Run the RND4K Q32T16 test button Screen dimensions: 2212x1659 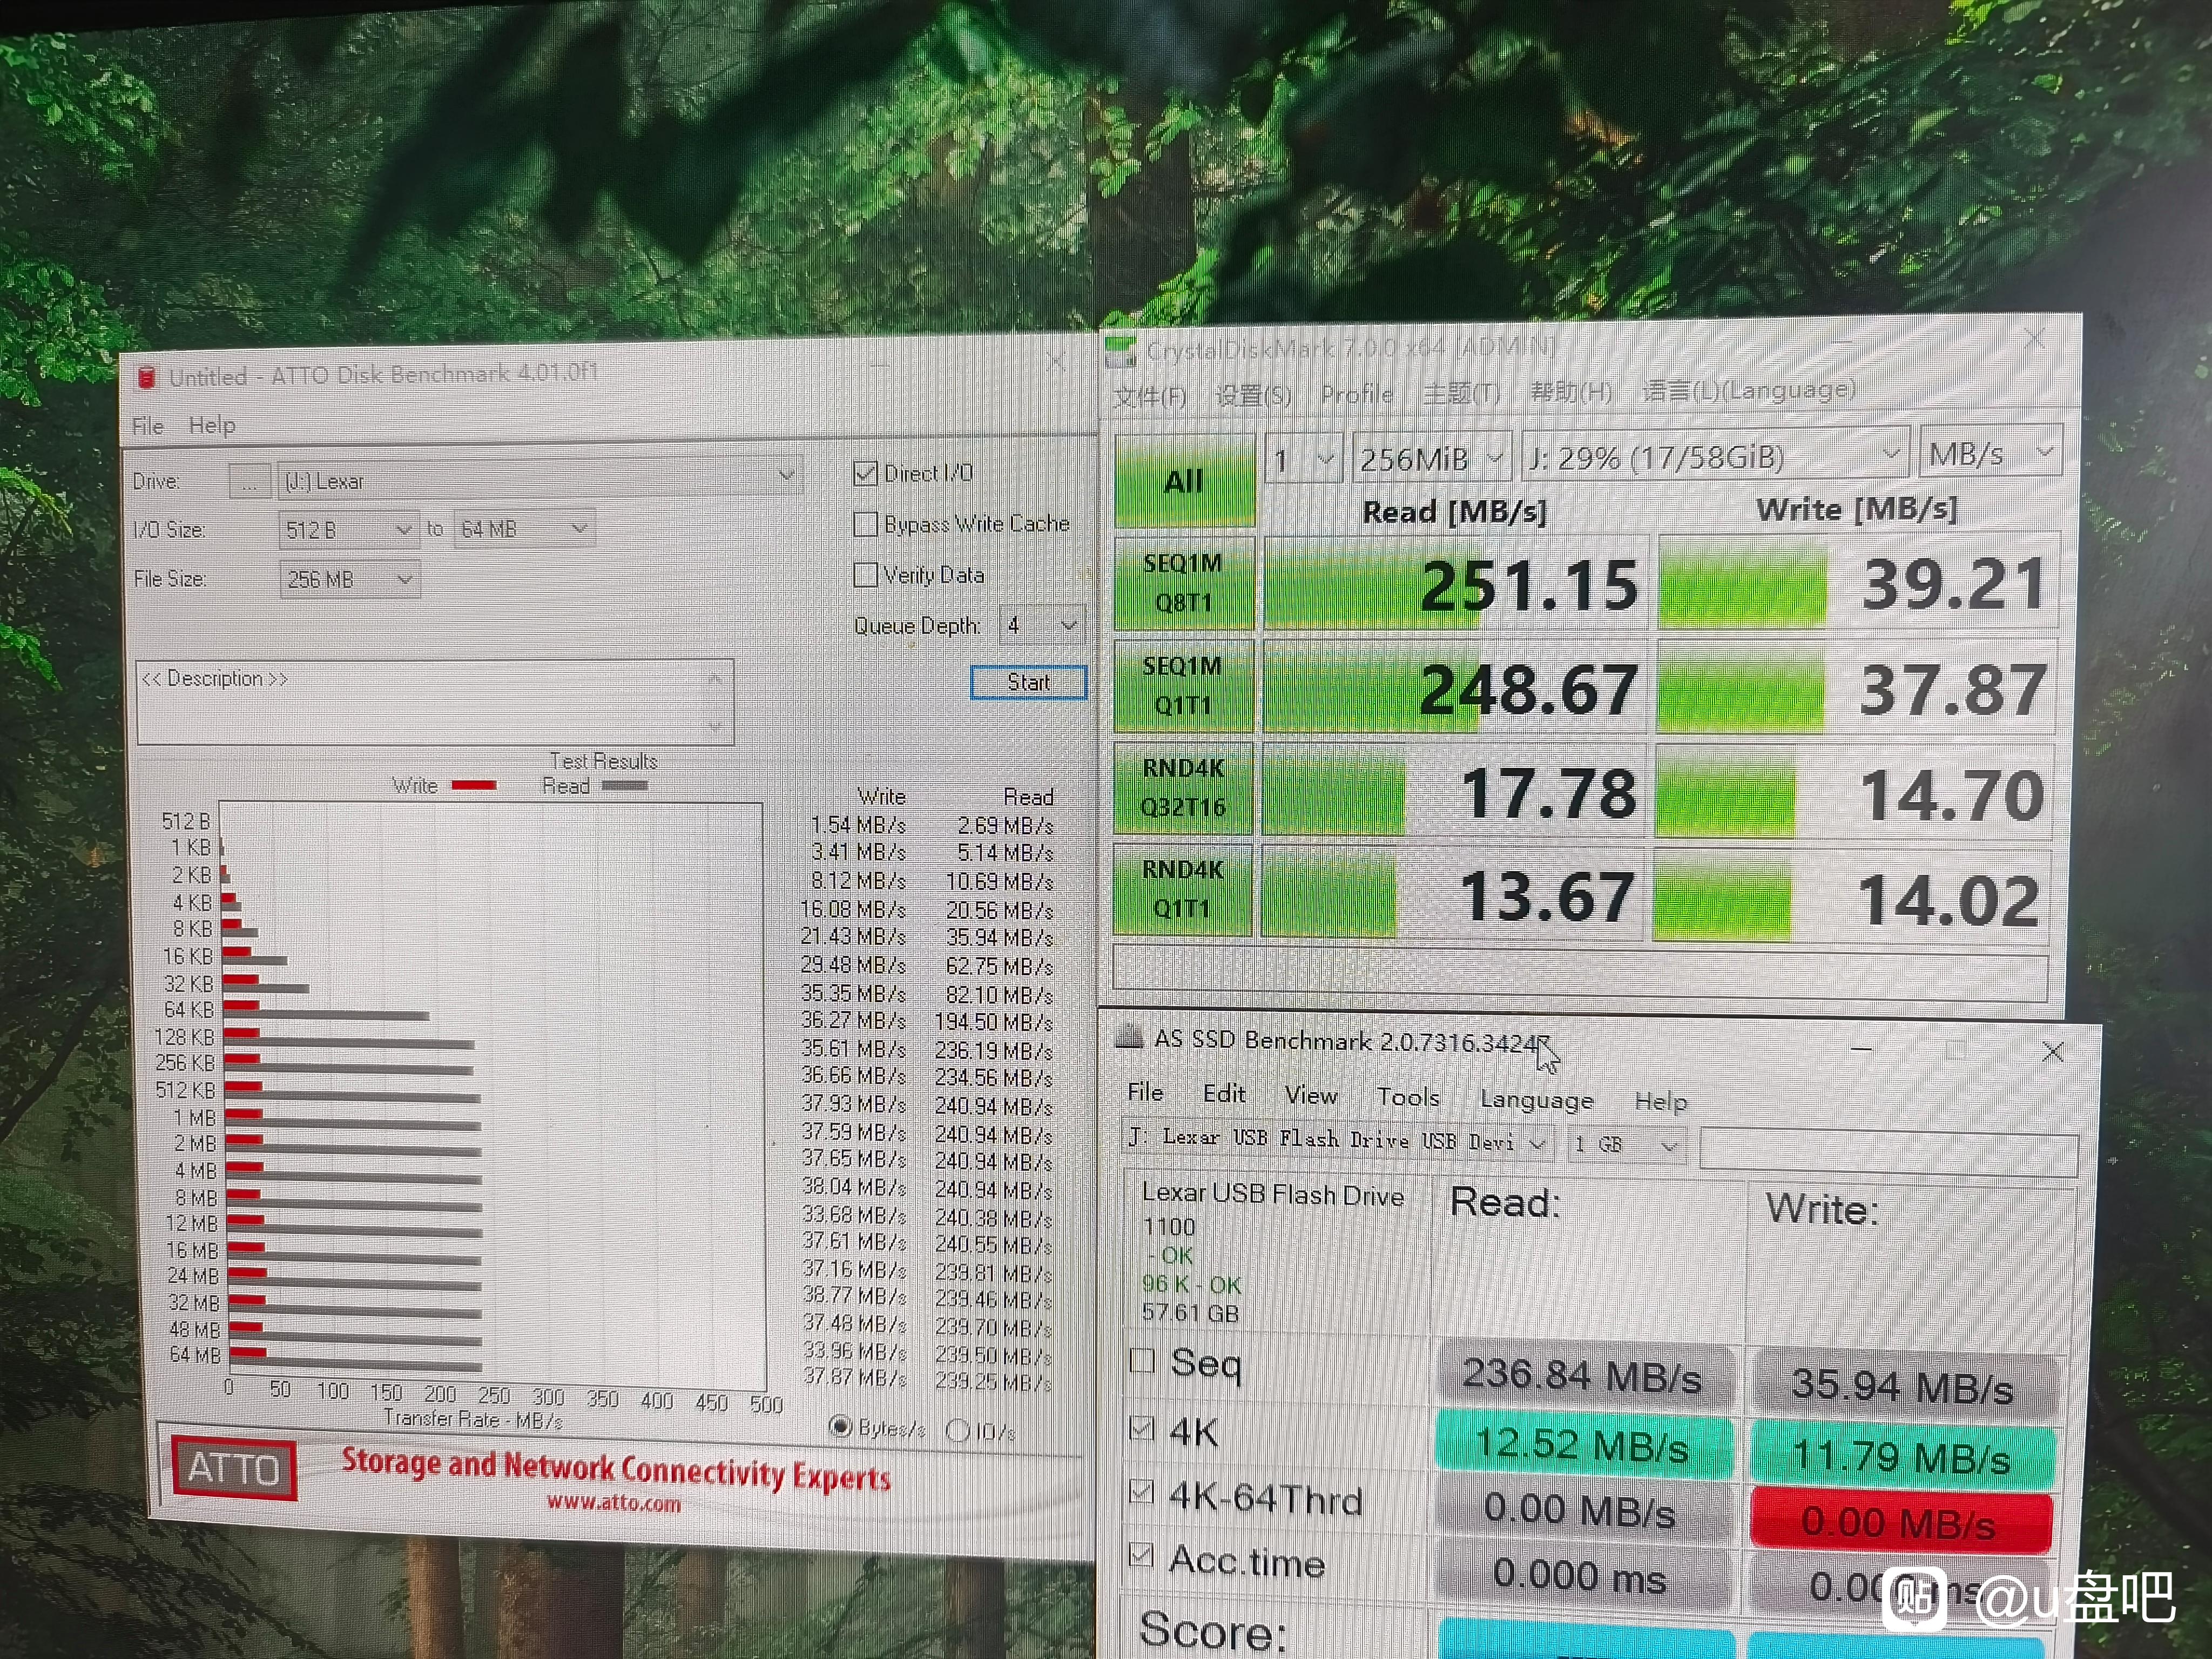point(1183,788)
